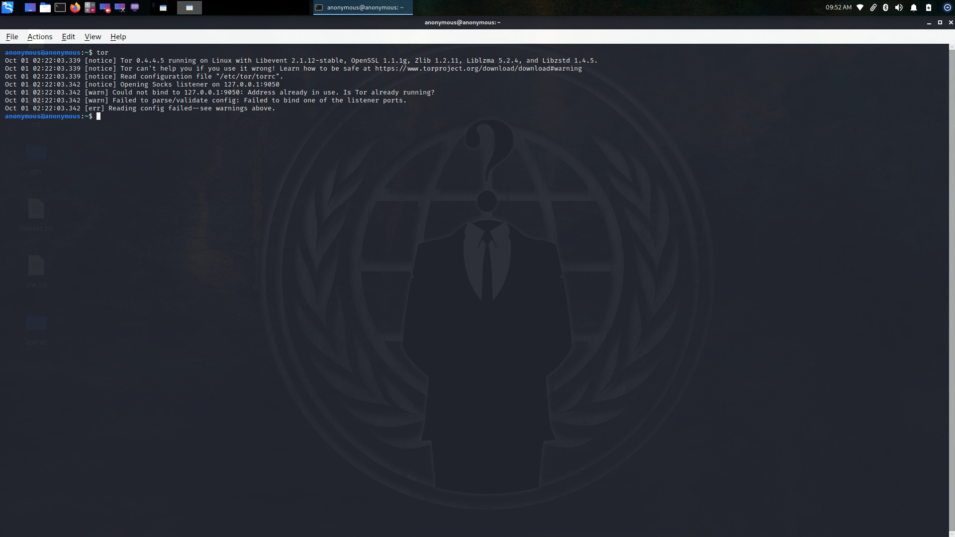955x537 pixels.
Task: Open the Edit menu
Action: pos(68,37)
